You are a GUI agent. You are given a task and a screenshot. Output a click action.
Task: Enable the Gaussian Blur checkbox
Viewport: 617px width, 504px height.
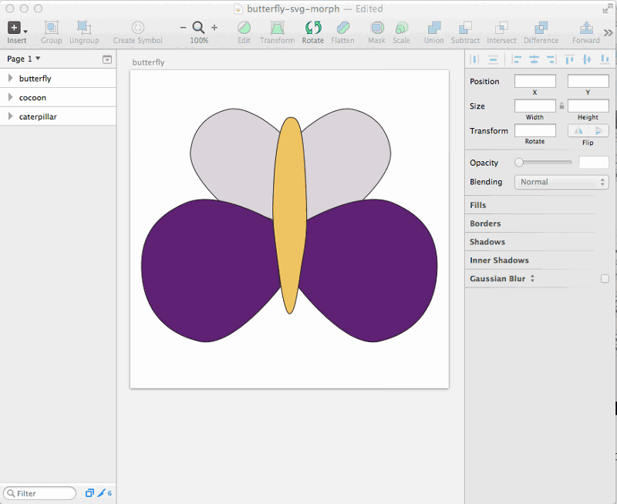click(605, 279)
